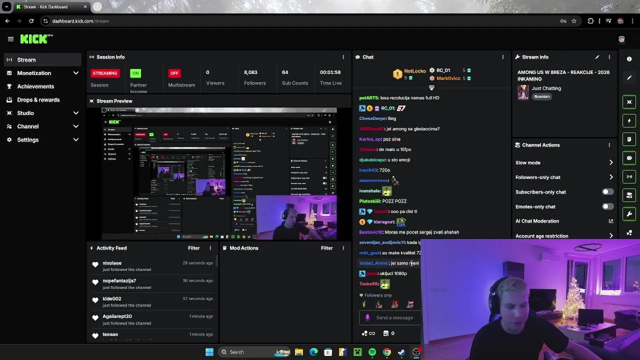
Task: Open Drops & rewards in sidebar
Action: click(x=42, y=100)
